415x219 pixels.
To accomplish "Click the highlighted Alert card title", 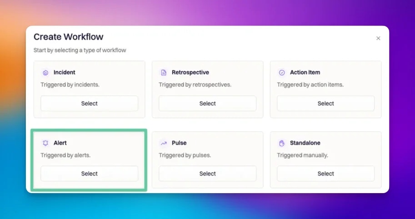I will [x=60, y=143].
